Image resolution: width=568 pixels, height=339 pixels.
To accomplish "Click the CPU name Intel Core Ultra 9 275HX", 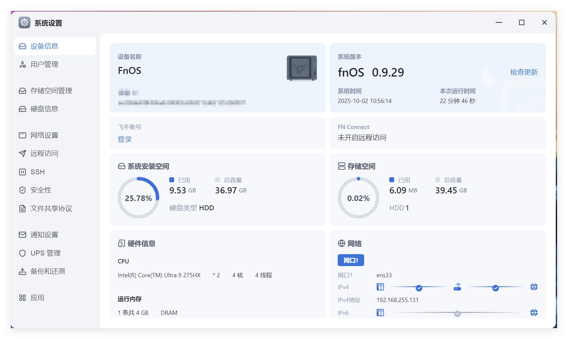I will pos(159,275).
